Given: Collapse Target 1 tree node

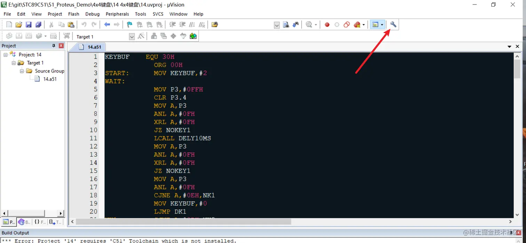Looking at the screenshot, I should click(x=14, y=63).
